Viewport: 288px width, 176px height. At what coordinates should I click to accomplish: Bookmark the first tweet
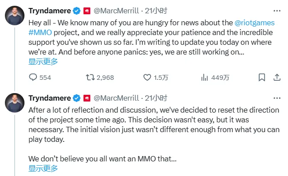click(x=262, y=77)
